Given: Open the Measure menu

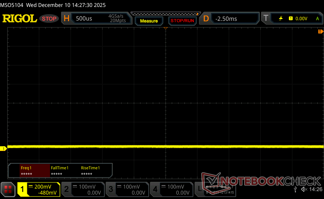Looking at the screenshot, I should click(149, 21).
